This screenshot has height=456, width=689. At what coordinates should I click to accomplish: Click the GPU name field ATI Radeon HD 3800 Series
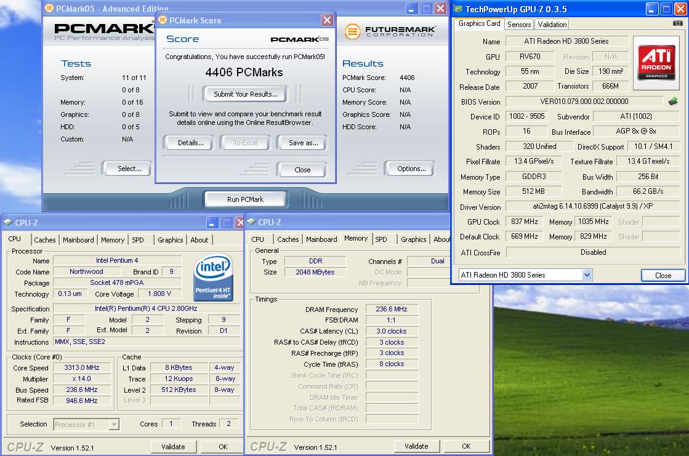(x=566, y=41)
